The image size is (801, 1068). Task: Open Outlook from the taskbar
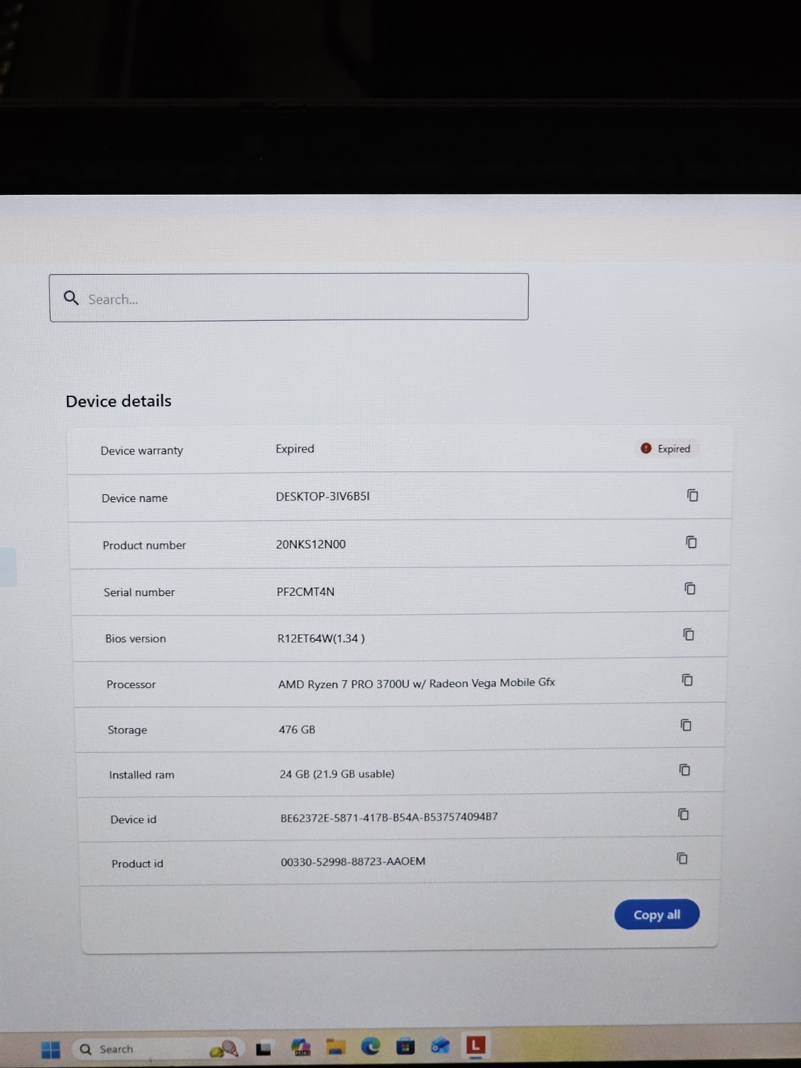pos(440,1046)
